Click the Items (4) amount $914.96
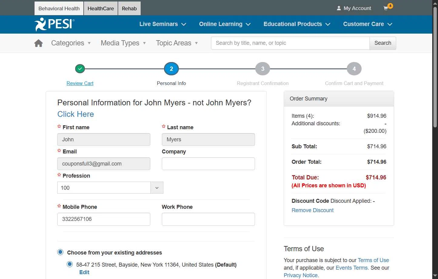The width and height of the screenshot is (438, 279). click(x=377, y=116)
